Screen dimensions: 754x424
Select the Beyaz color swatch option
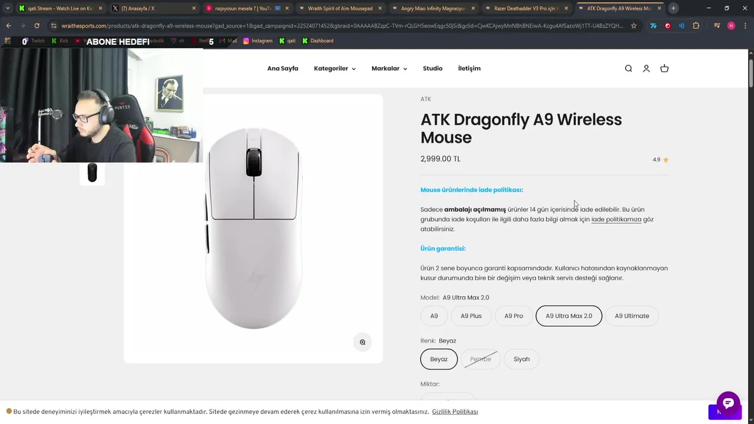[439, 359]
